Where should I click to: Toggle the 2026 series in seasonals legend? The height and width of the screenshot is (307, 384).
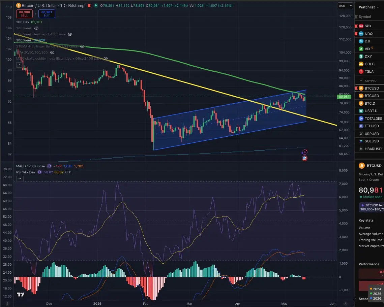[x=376, y=298]
